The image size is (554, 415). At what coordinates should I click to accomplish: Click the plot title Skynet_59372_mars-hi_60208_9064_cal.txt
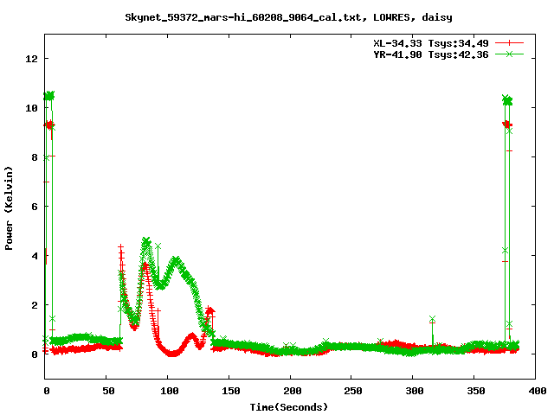[288, 17]
